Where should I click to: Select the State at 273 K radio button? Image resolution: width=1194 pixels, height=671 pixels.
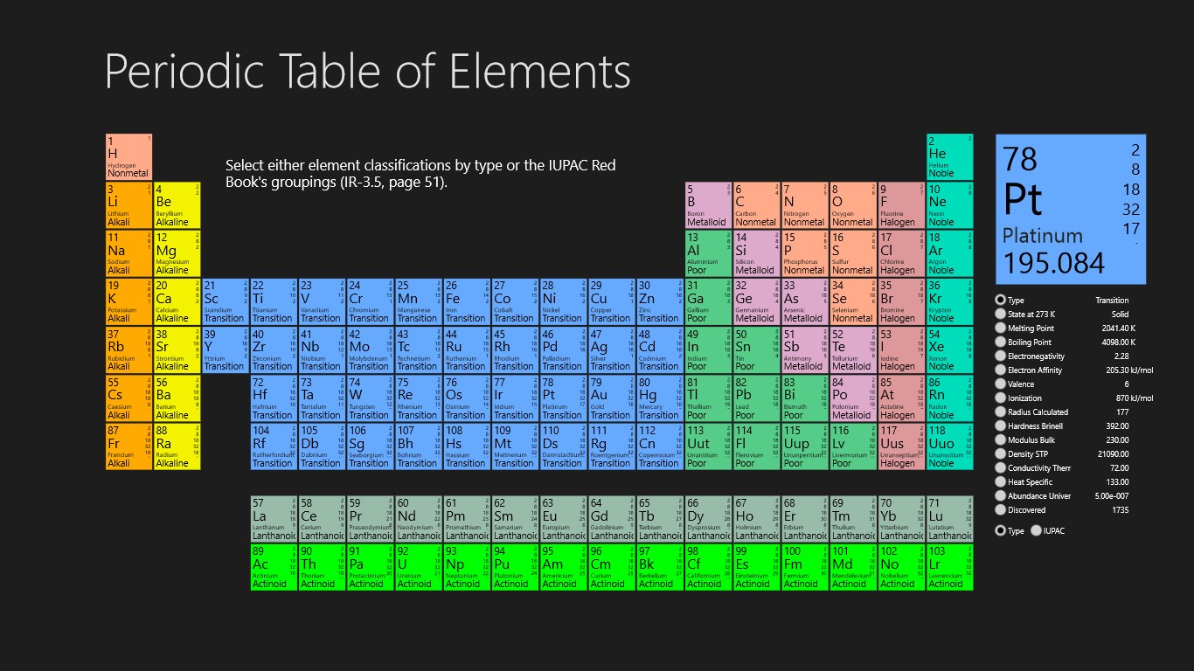pos(1001,314)
